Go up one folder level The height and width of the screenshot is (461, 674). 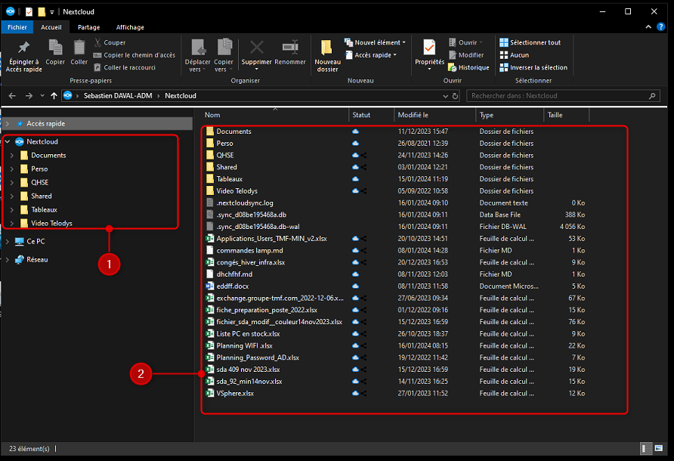(54, 96)
